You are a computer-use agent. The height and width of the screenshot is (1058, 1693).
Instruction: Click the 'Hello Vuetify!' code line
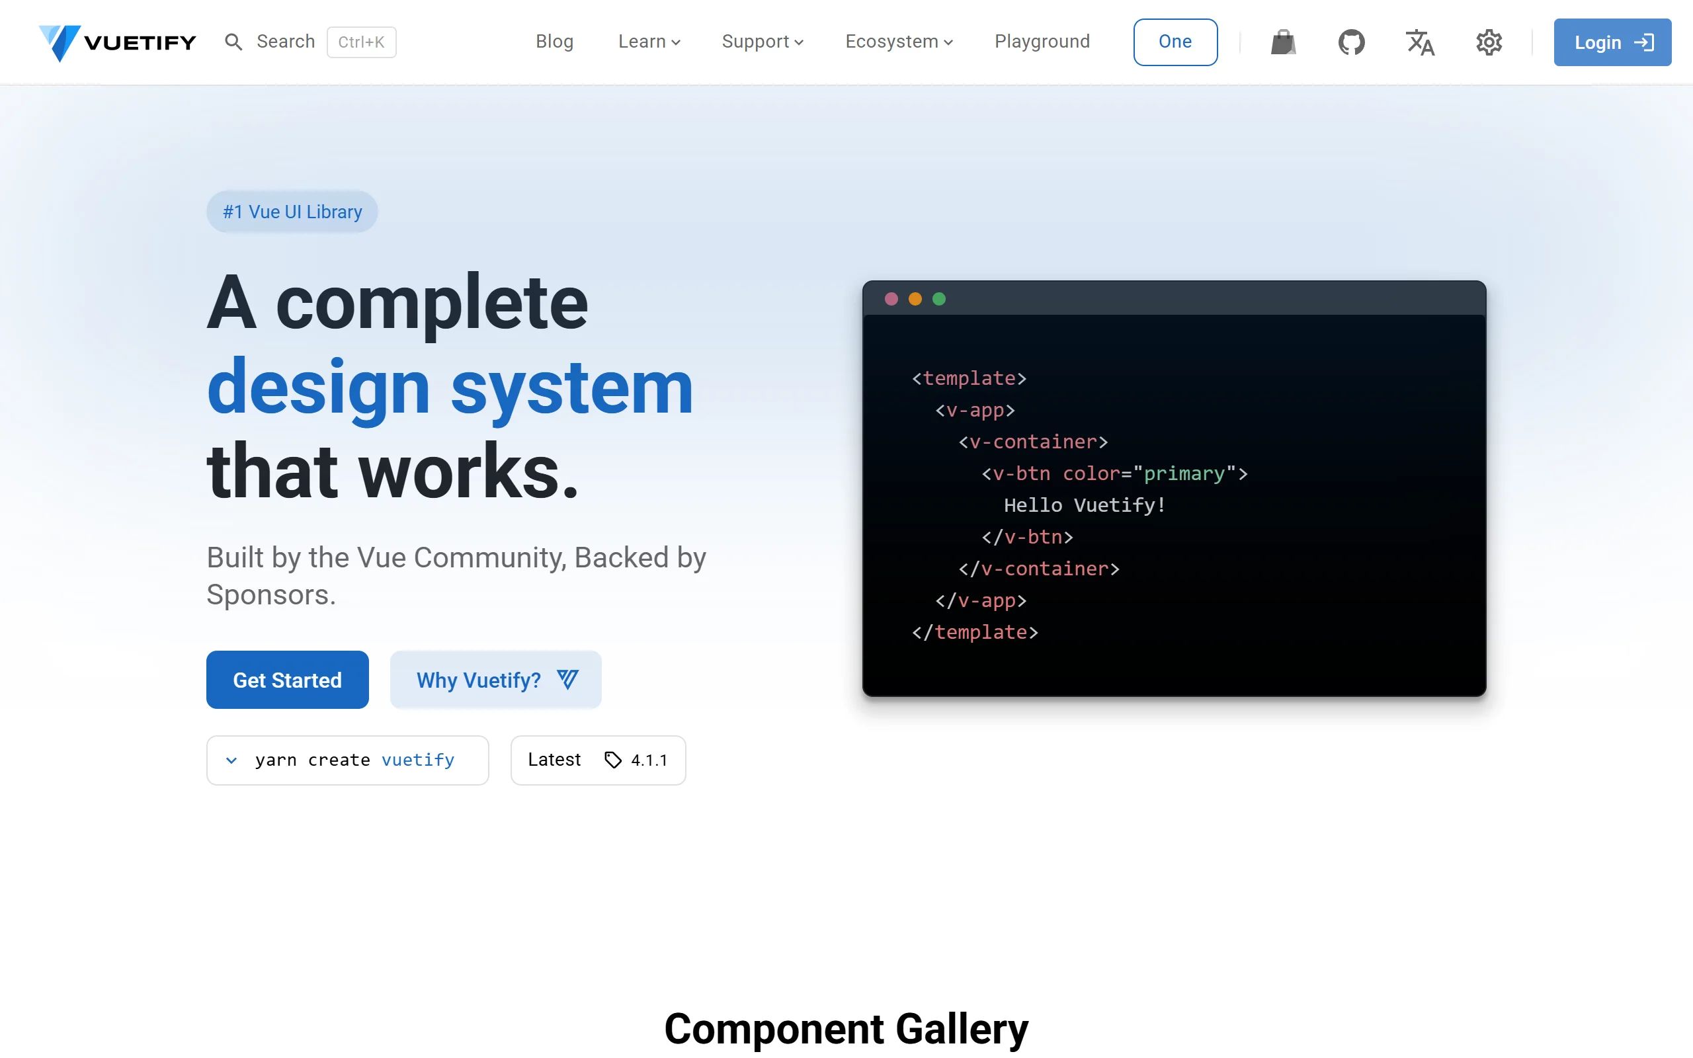(1085, 505)
